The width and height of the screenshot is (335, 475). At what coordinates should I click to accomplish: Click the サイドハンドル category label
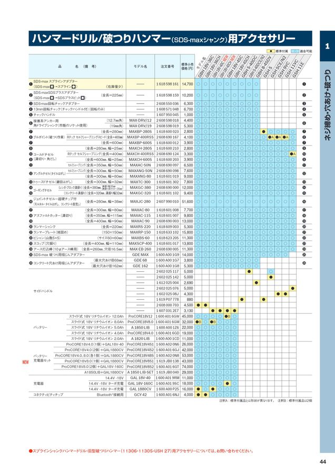(x=43, y=291)
